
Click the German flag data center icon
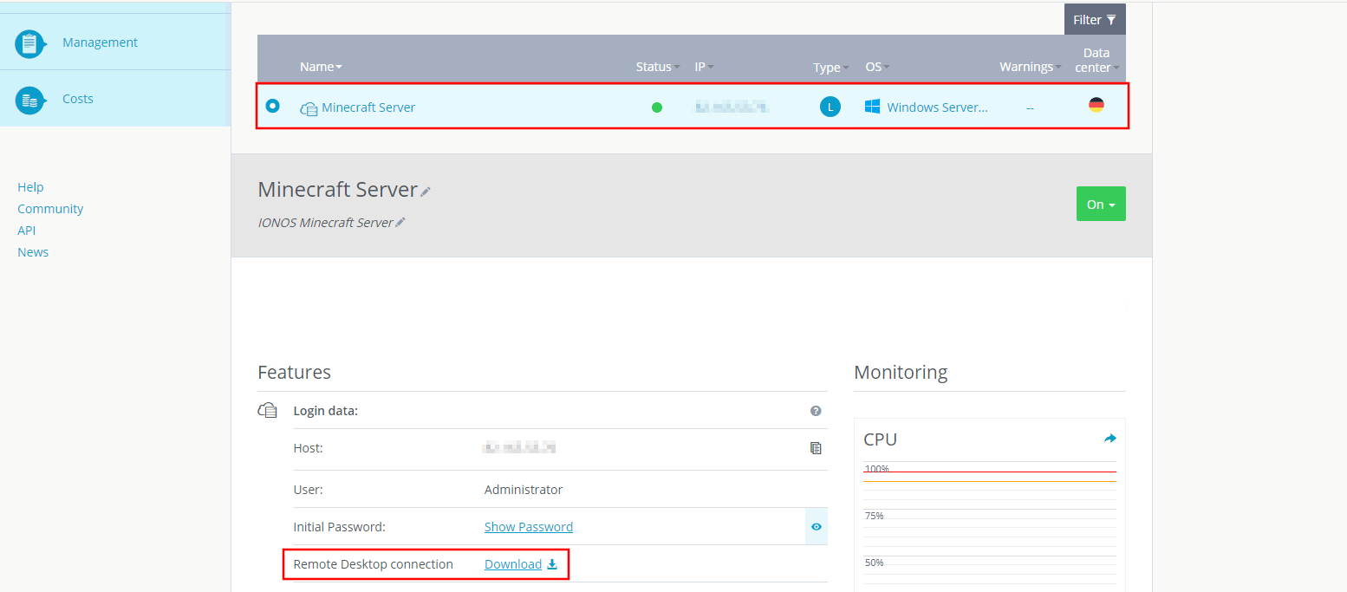point(1096,106)
